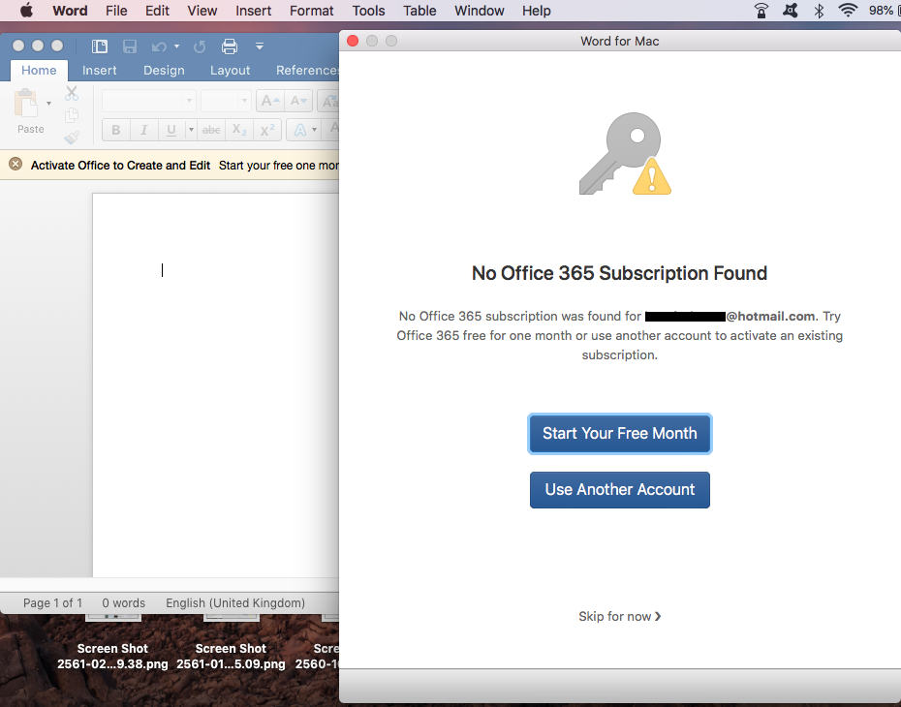Open the Customize Quick Access Toolbar dropdown
The height and width of the screenshot is (707, 901).
tap(260, 46)
